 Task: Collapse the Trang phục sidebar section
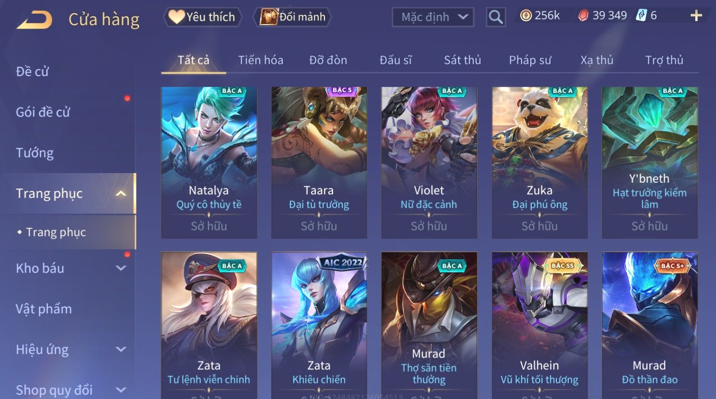tap(121, 194)
